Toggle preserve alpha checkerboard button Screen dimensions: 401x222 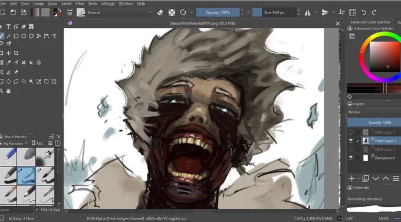point(172,12)
